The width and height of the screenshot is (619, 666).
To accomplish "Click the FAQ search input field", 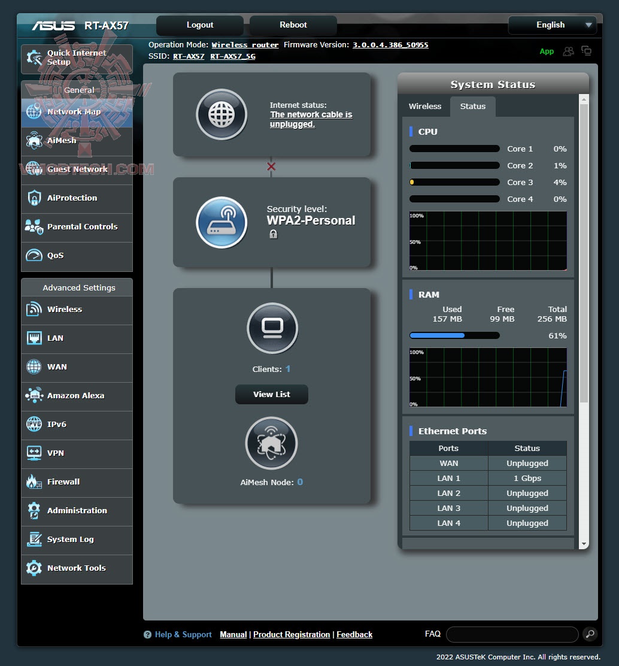I will point(512,634).
